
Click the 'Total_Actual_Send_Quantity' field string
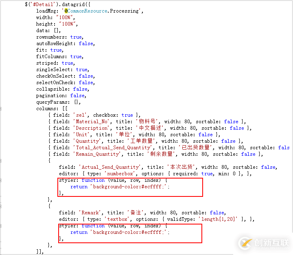(x=113, y=148)
